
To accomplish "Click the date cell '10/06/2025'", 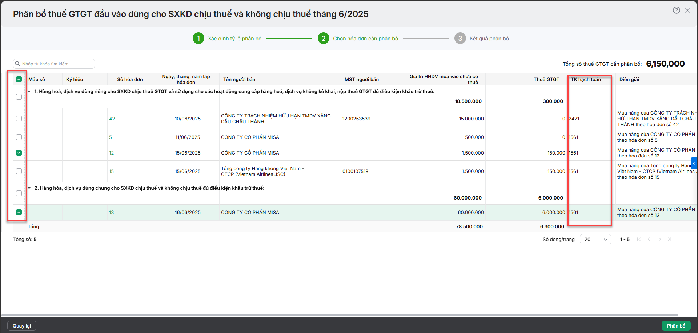I will click(188, 119).
